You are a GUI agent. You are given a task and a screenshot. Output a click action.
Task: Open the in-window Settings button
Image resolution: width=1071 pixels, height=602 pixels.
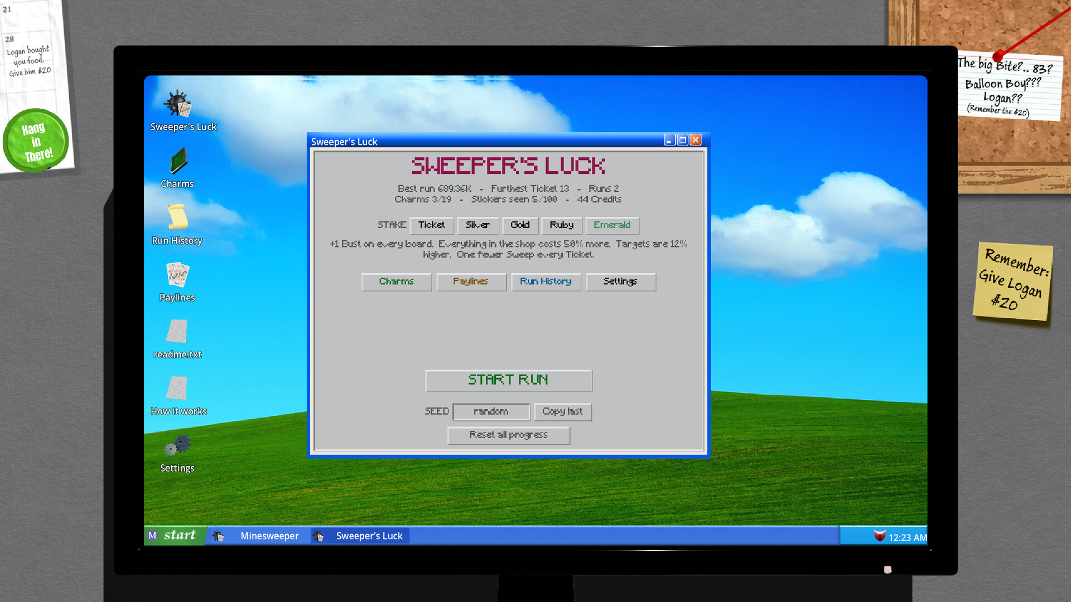pyautogui.click(x=620, y=281)
